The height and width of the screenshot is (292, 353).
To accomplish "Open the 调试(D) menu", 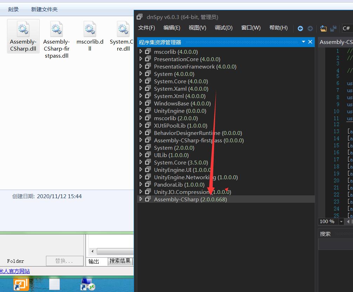I will [x=224, y=28].
